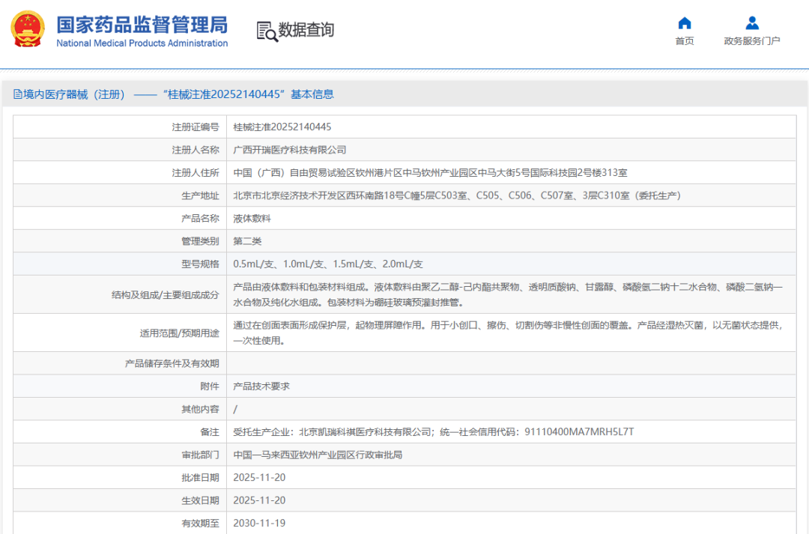Click the 其他内容 label
Screen dimensions: 809x534
(200, 409)
